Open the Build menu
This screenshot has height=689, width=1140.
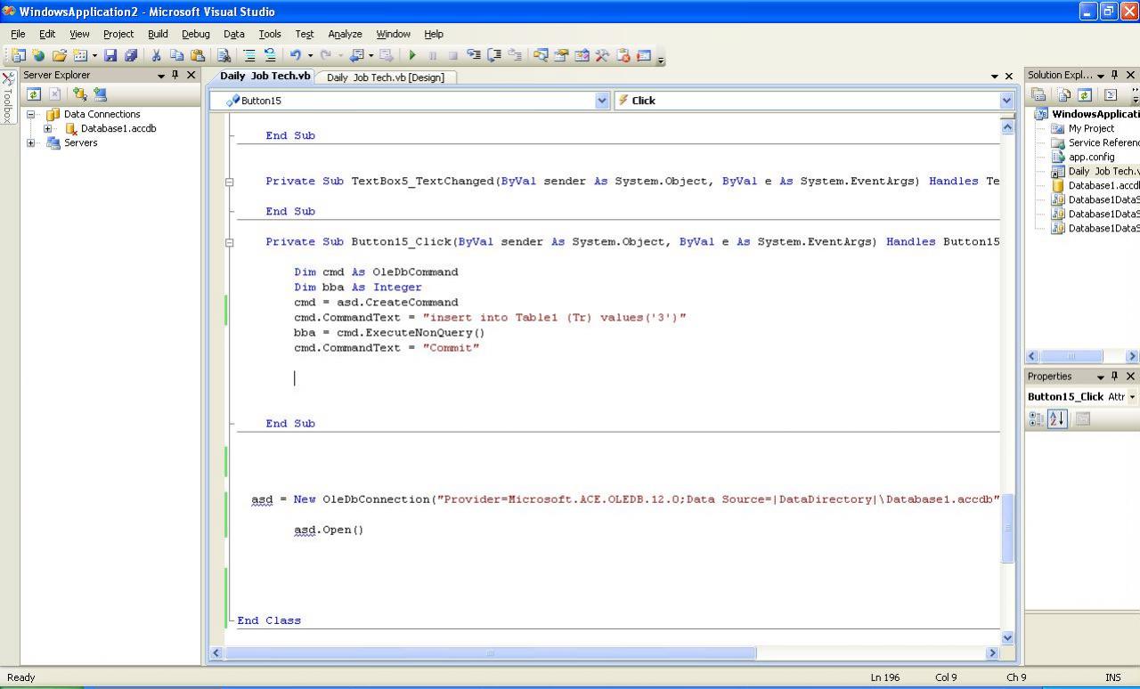(158, 34)
